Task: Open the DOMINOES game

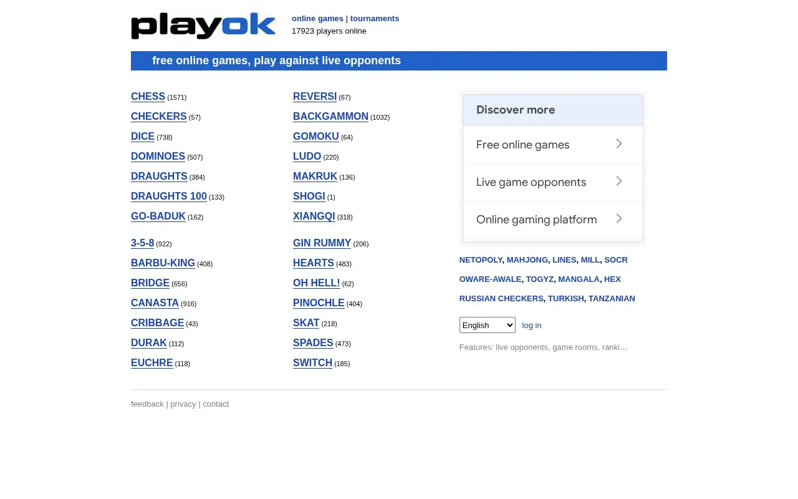Action: tap(158, 157)
